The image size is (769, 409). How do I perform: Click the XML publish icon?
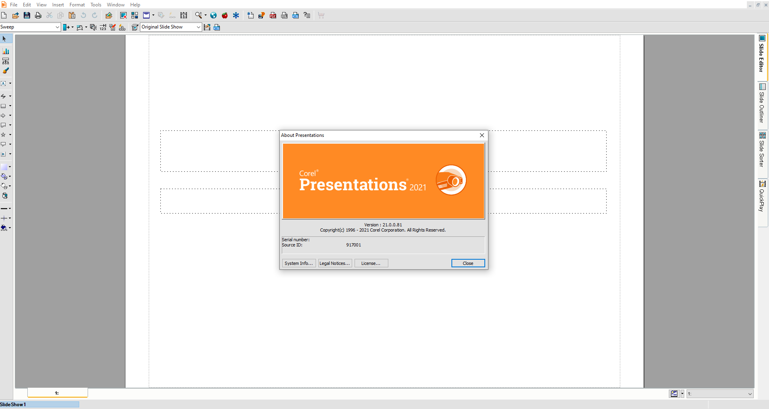tap(284, 15)
